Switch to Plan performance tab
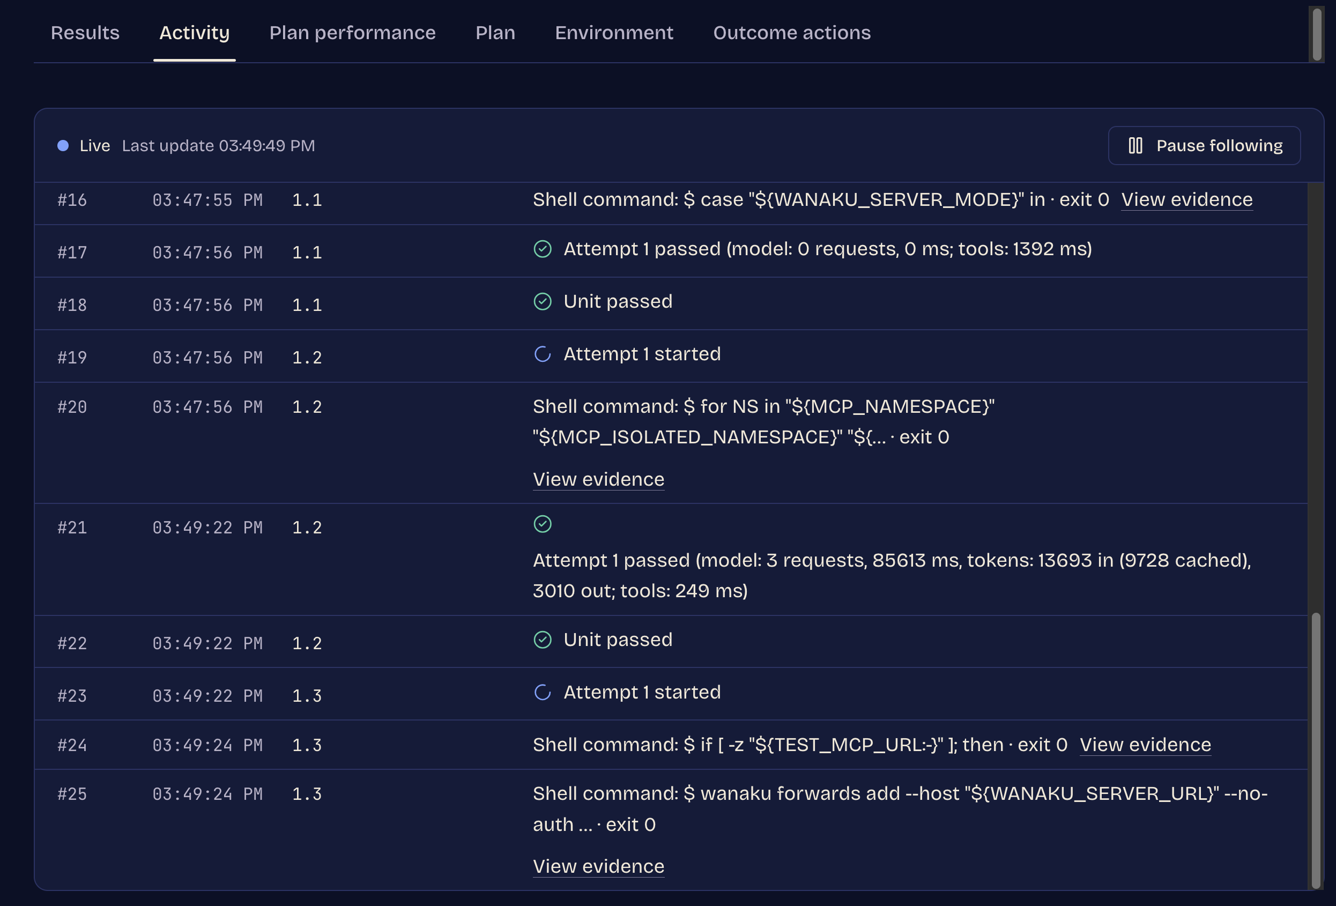 pyautogui.click(x=352, y=33)
